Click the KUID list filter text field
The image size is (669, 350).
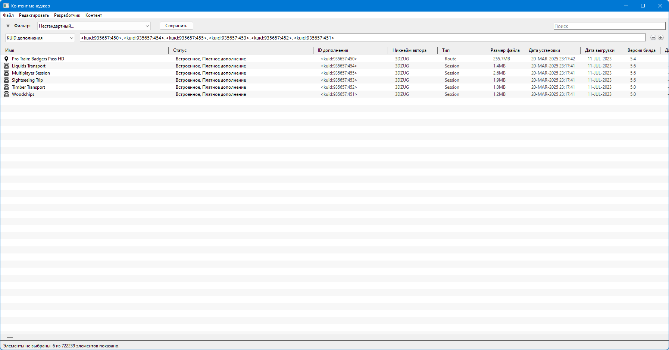coord(363,38)
